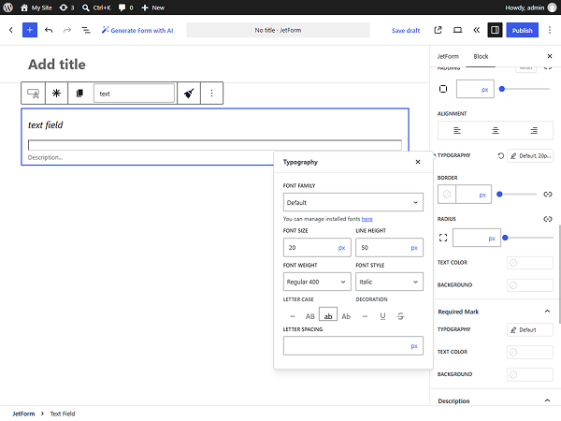The image size is (561, 421).
Task: Unlink the border sides
Action: click(548, 195)
